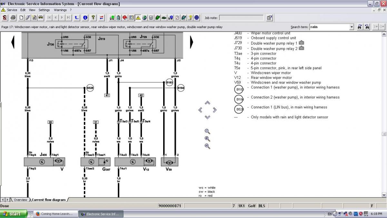Click the yellow warning triangle toolbar button
Viewport: 387px width, 218px height.
[x=138, y=17]
